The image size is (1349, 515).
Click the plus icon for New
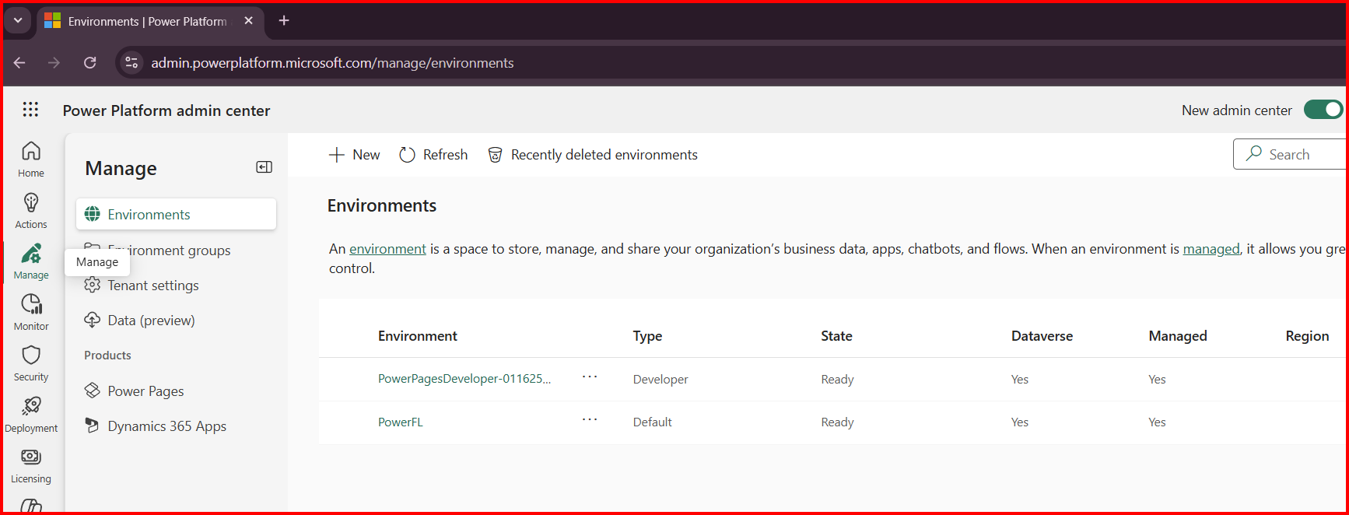click(x=337, y=155)
